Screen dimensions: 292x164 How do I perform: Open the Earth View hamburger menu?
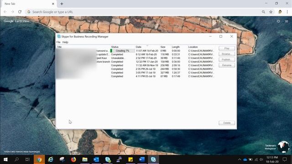pyautogui.click(x=287, y=21)
